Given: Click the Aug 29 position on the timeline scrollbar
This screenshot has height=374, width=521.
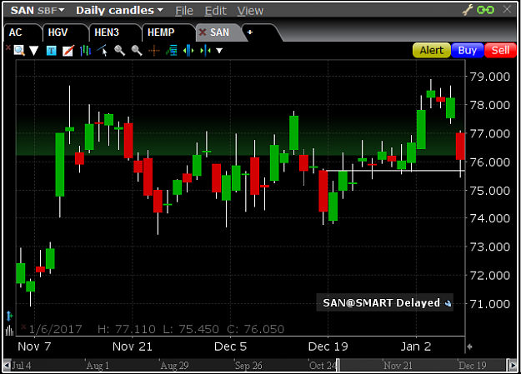Looking at the screenshot, I should point(174,366).
